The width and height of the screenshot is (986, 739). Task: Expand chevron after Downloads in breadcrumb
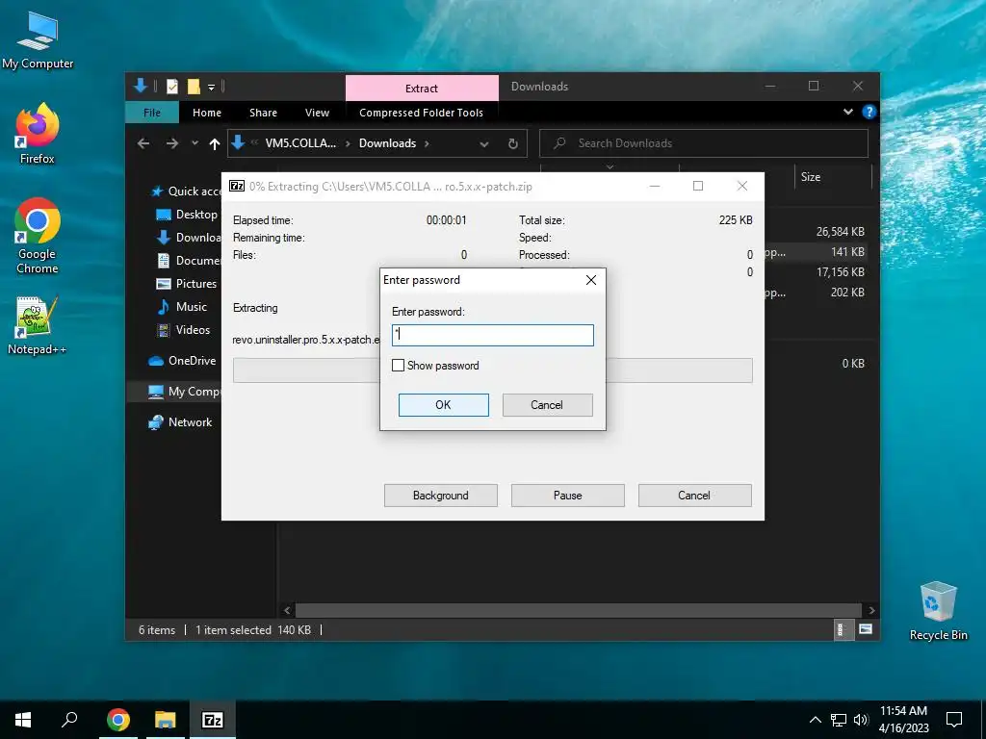click(427, 144)
